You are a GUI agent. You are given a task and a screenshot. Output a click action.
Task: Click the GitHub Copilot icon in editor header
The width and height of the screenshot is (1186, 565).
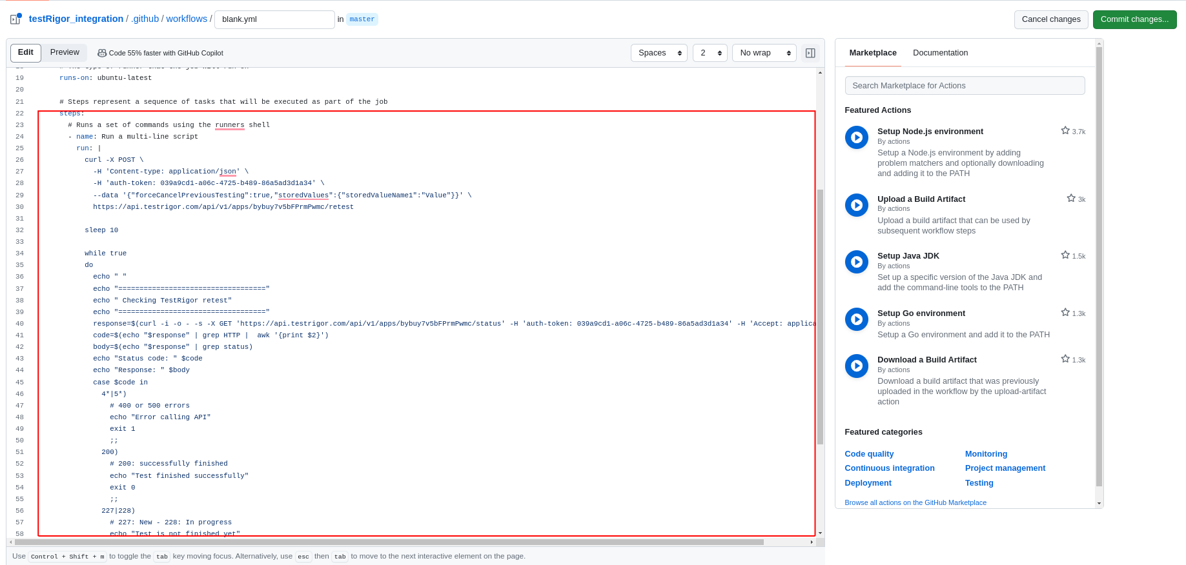pyautogui.click(x=102, y=53)
